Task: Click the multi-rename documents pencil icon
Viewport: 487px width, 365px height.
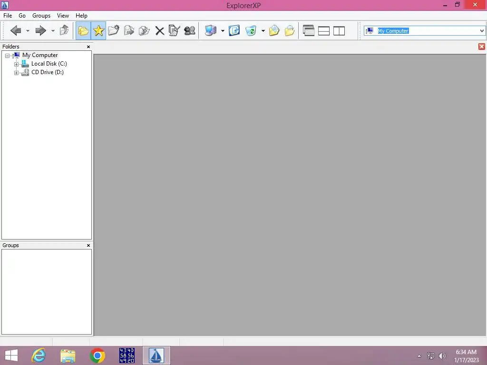Action: coord(174,30)
